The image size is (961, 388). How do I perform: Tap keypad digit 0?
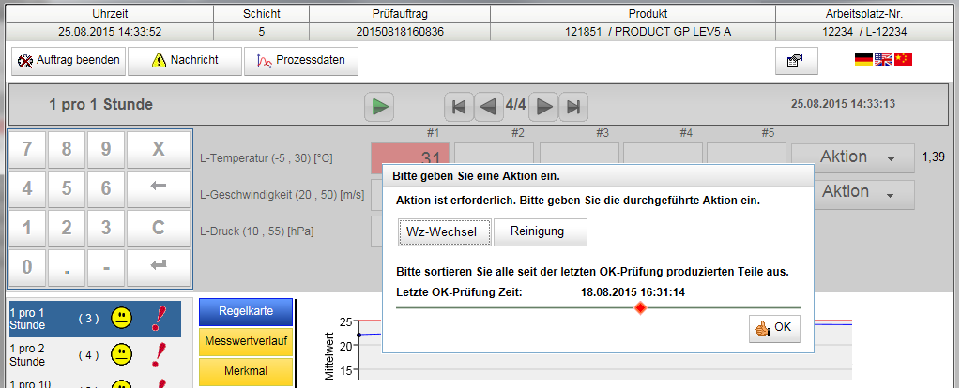pos(27,267)
